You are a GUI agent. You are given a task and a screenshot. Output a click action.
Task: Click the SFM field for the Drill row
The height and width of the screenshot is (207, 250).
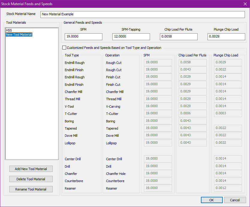(158, 166)
